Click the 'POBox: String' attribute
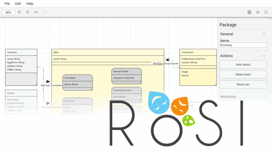Viewport: 272px width, 153px height. pos(14,70)
